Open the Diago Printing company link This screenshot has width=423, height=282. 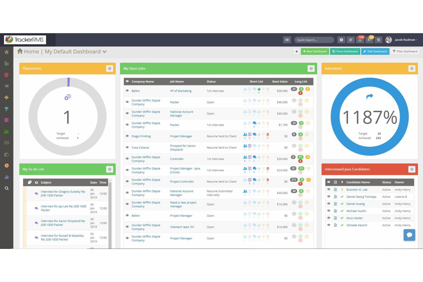(x=141, y=136)
